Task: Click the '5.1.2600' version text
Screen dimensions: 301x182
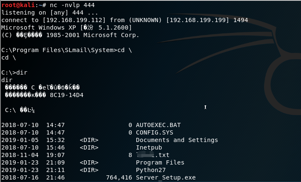Action: 113,28
